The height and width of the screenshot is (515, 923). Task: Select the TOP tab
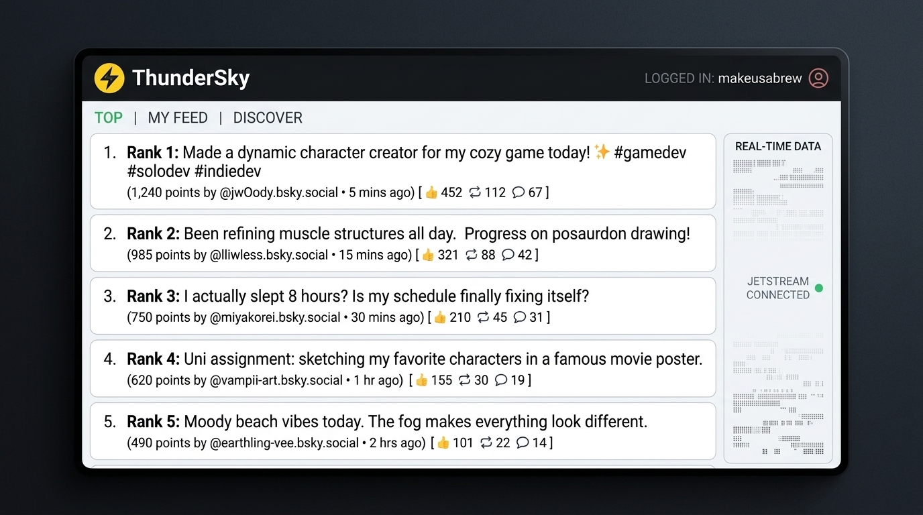click(109, 118)
